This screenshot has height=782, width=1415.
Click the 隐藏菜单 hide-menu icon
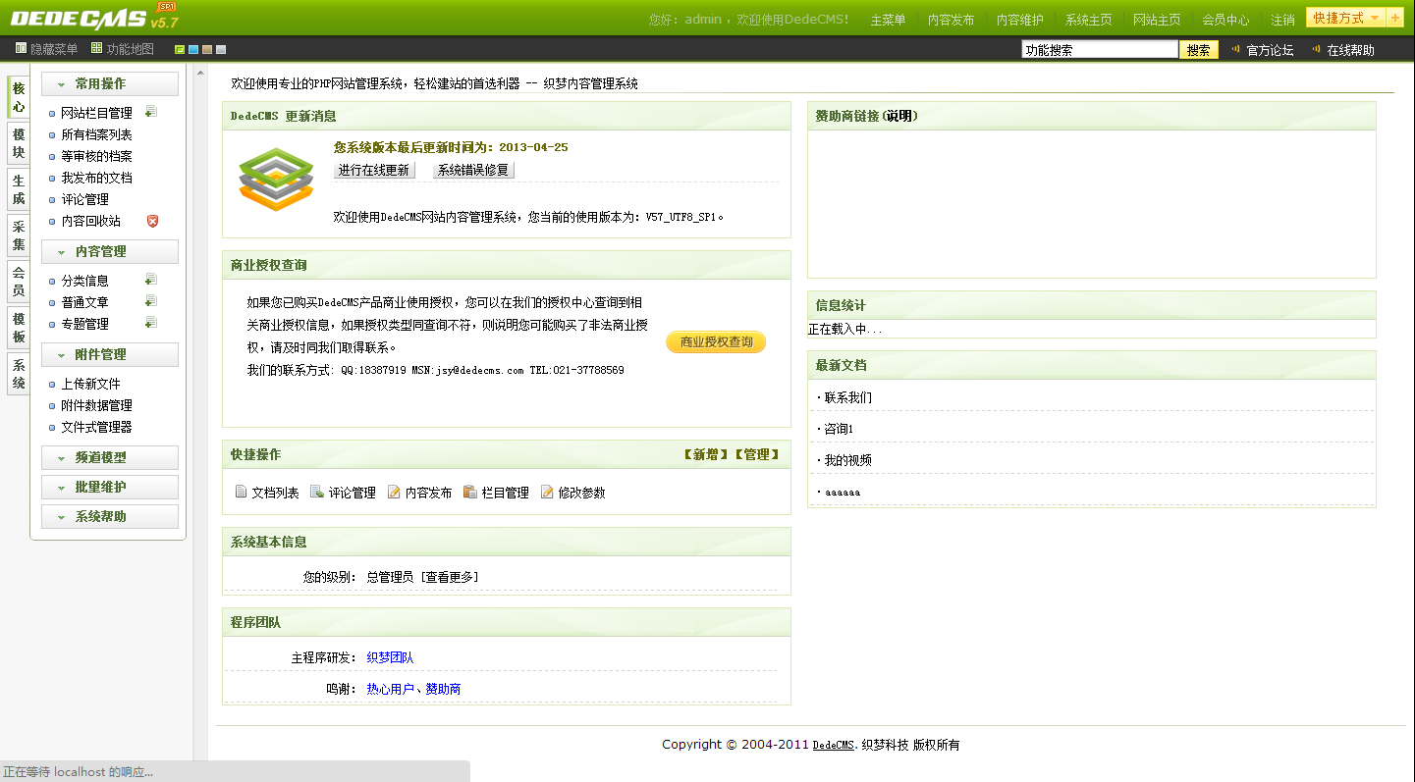22,48
